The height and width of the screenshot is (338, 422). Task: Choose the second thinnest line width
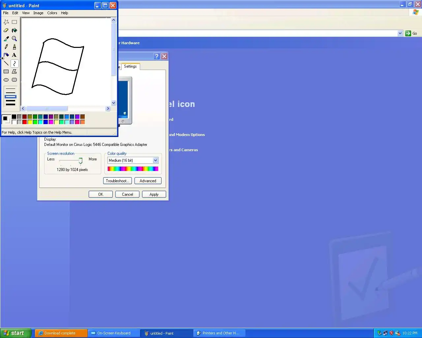pyautogui.click(x=11, y=93)
